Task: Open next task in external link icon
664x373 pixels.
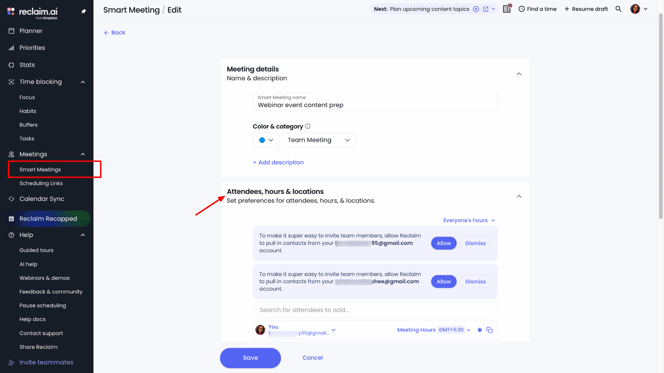Action: click(x=486, y=9)
